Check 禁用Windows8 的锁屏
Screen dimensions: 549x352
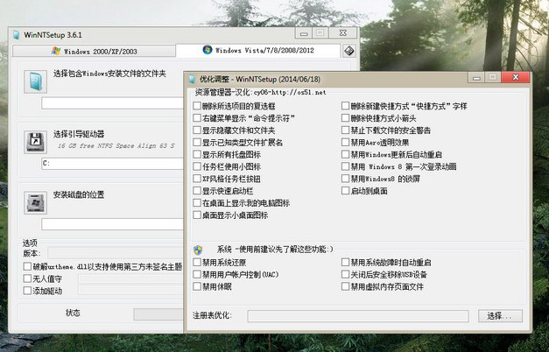(x=345, y=179)
